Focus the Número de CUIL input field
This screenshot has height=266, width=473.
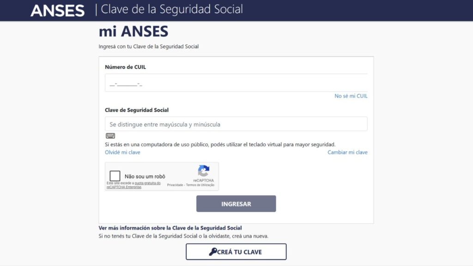[236, 84]
